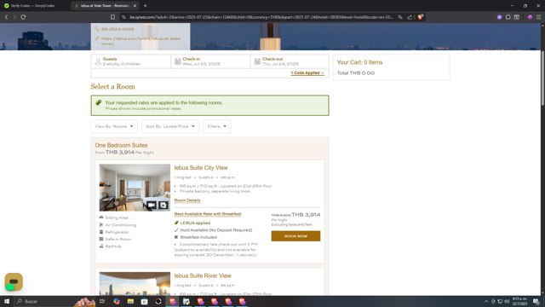Open the notification center icon
545x307 pixels.
(x=536, y=301)
